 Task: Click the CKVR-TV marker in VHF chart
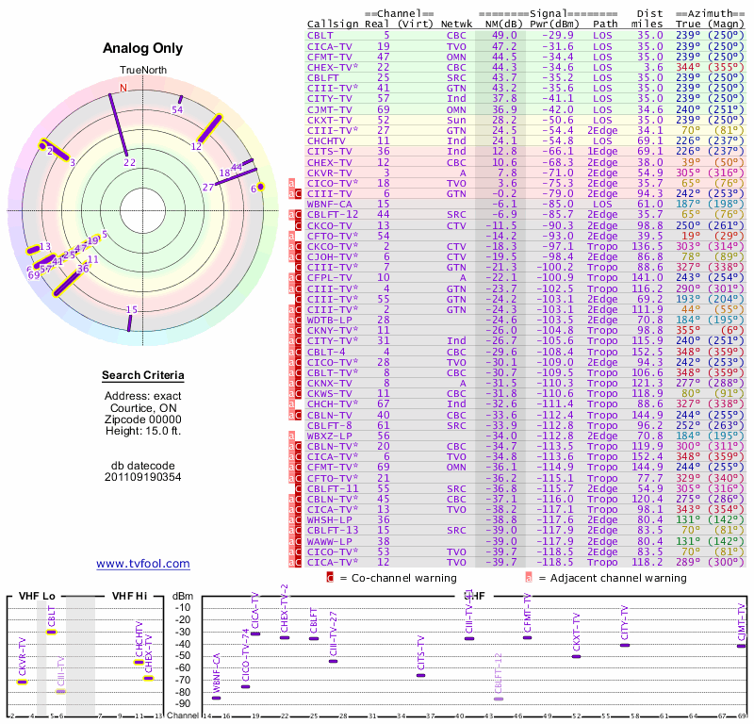click(x=22, y=682)
